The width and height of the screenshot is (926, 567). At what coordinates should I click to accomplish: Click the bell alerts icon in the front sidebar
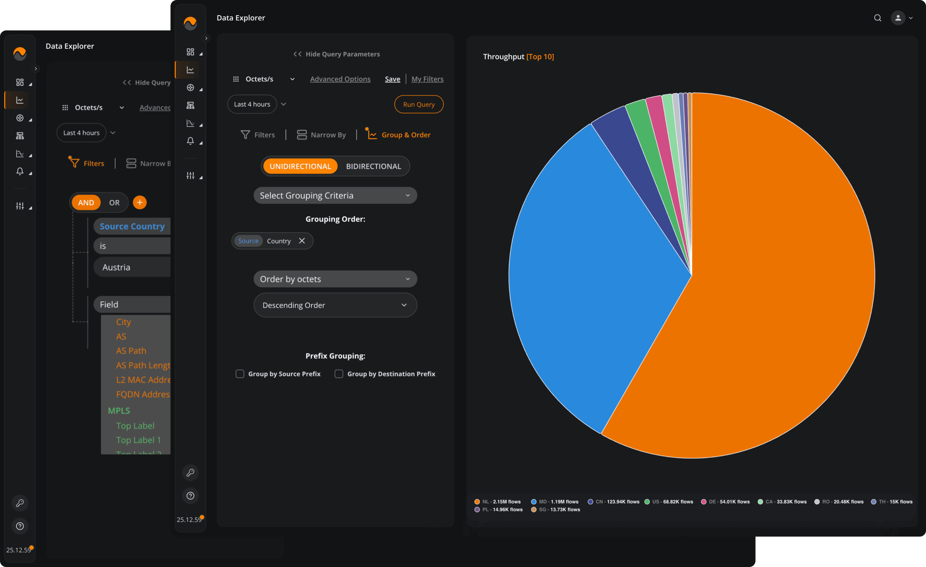pyautogui.click(x=190, y=141)
